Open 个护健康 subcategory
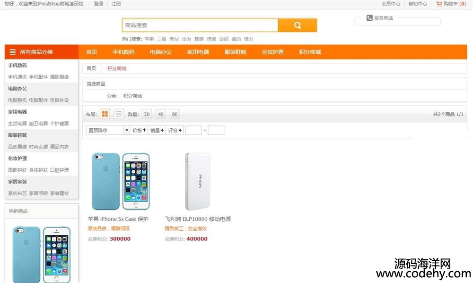473x283 pixels. tap(60, 124)
